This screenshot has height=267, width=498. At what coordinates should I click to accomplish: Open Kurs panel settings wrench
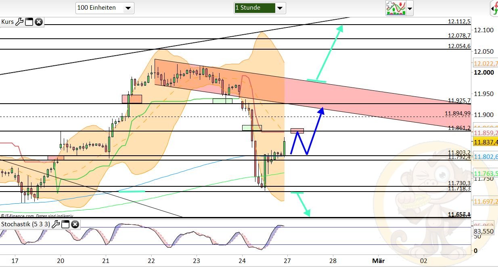(19, 22)
